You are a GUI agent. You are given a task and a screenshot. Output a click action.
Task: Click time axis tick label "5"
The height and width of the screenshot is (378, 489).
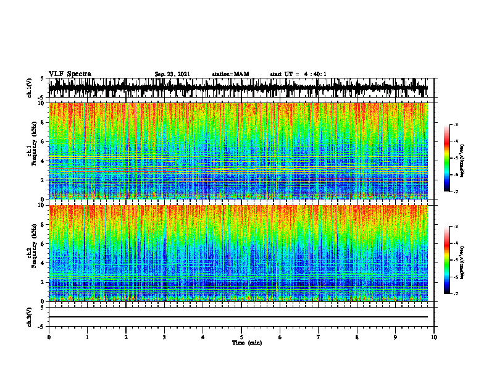pyautogui.click(x=241, y=337)
